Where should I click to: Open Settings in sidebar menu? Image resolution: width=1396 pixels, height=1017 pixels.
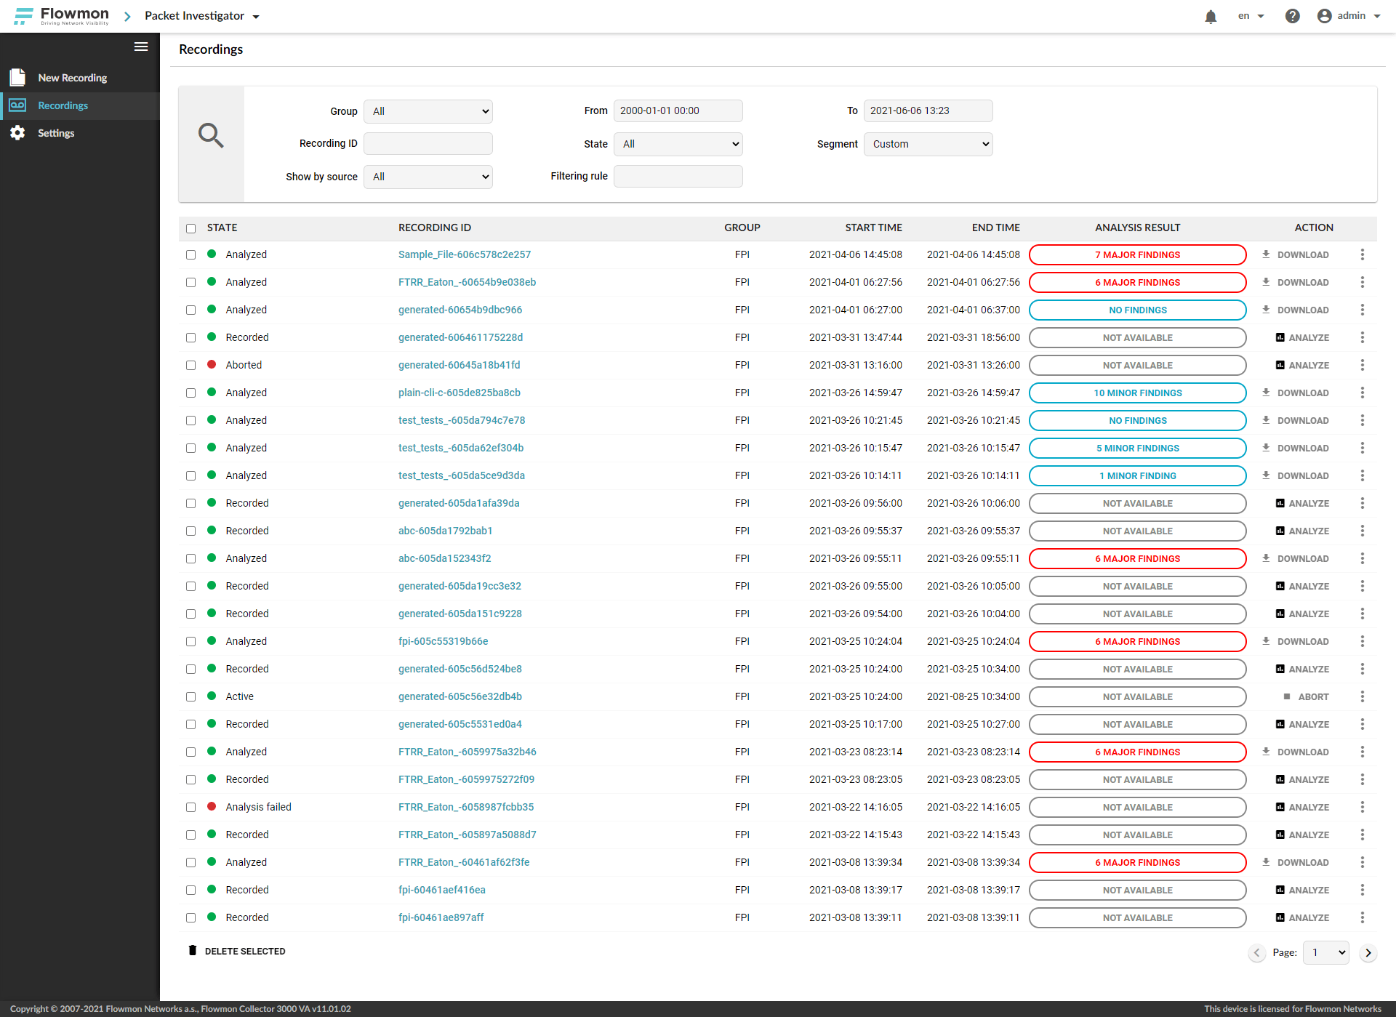(56, 133)
